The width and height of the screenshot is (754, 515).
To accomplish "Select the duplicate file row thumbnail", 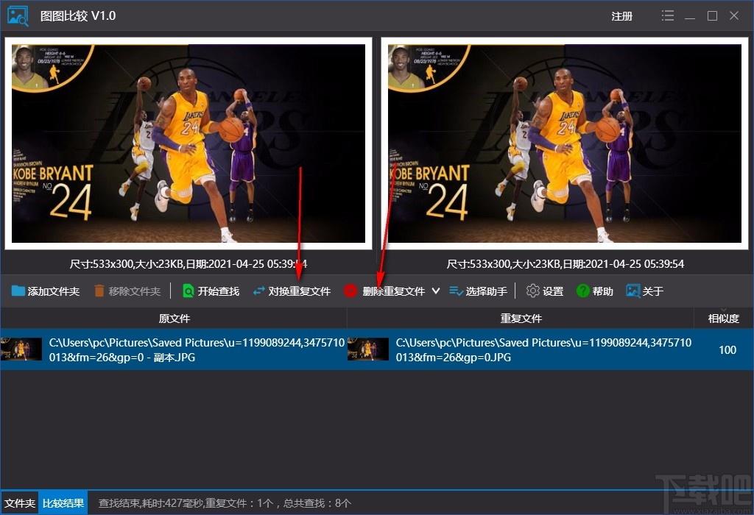I will [x=368, y=349].
